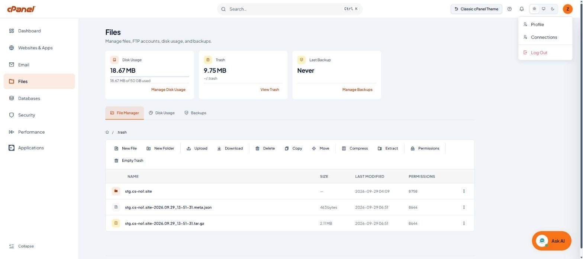This screenshot has height=259, width=583.
Task: Open Websites & Apps section
Action: 39,48
